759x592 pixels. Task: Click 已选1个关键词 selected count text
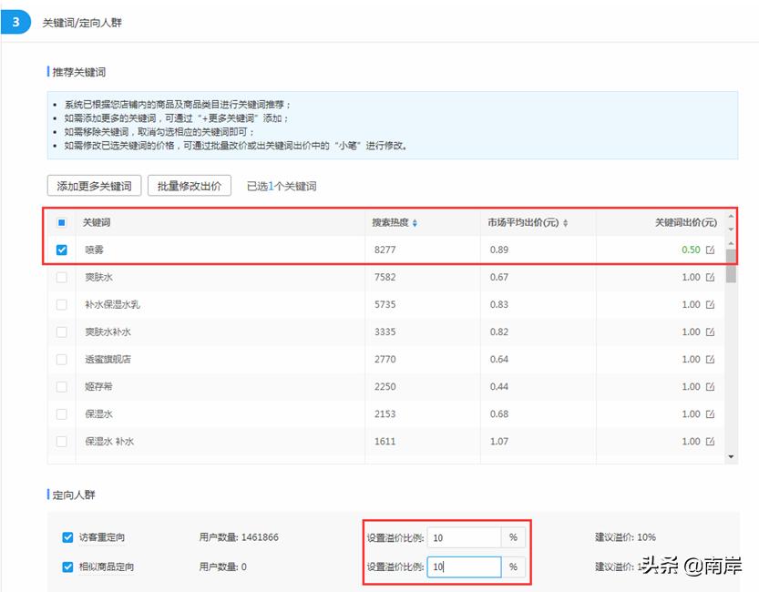click(282, 186)
